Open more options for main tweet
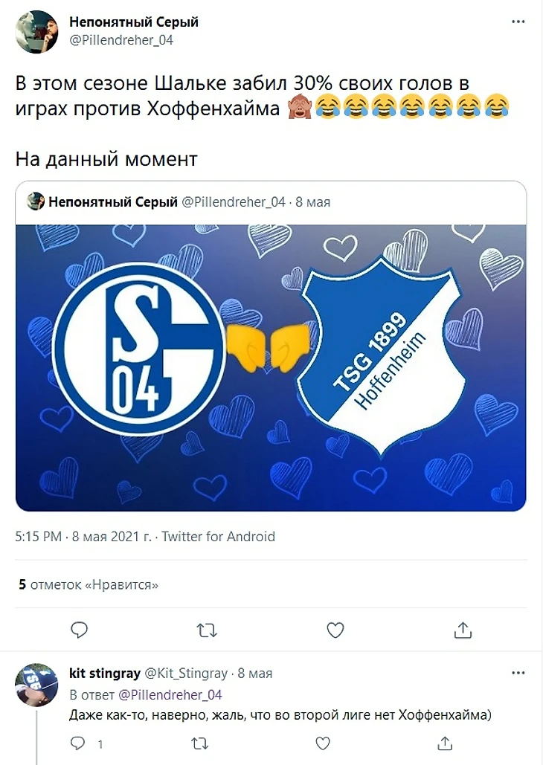The height and width of the screenshot is (765, 543). (x=518, y=22)
